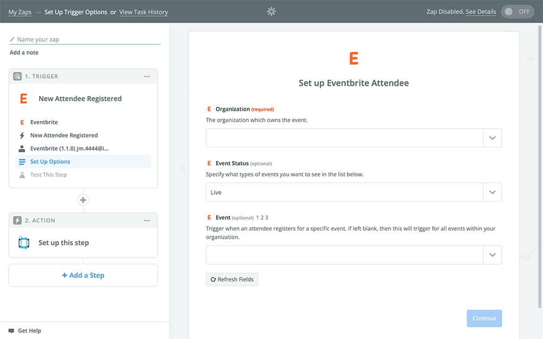Screen dimensions: 543x339
Task: Select Test This Step in sidebar
Action: [x=48, y=175]
